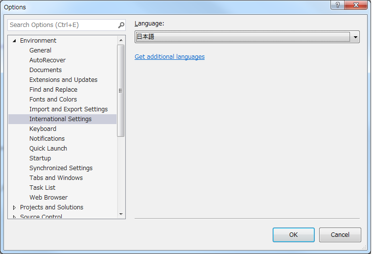
Task: Select Import and Export Settings
Action: [x=68, y=109]
